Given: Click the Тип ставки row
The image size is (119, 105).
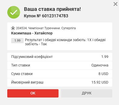Looking at the screenshot, I should pyautogui.click(x=60, y=65).
